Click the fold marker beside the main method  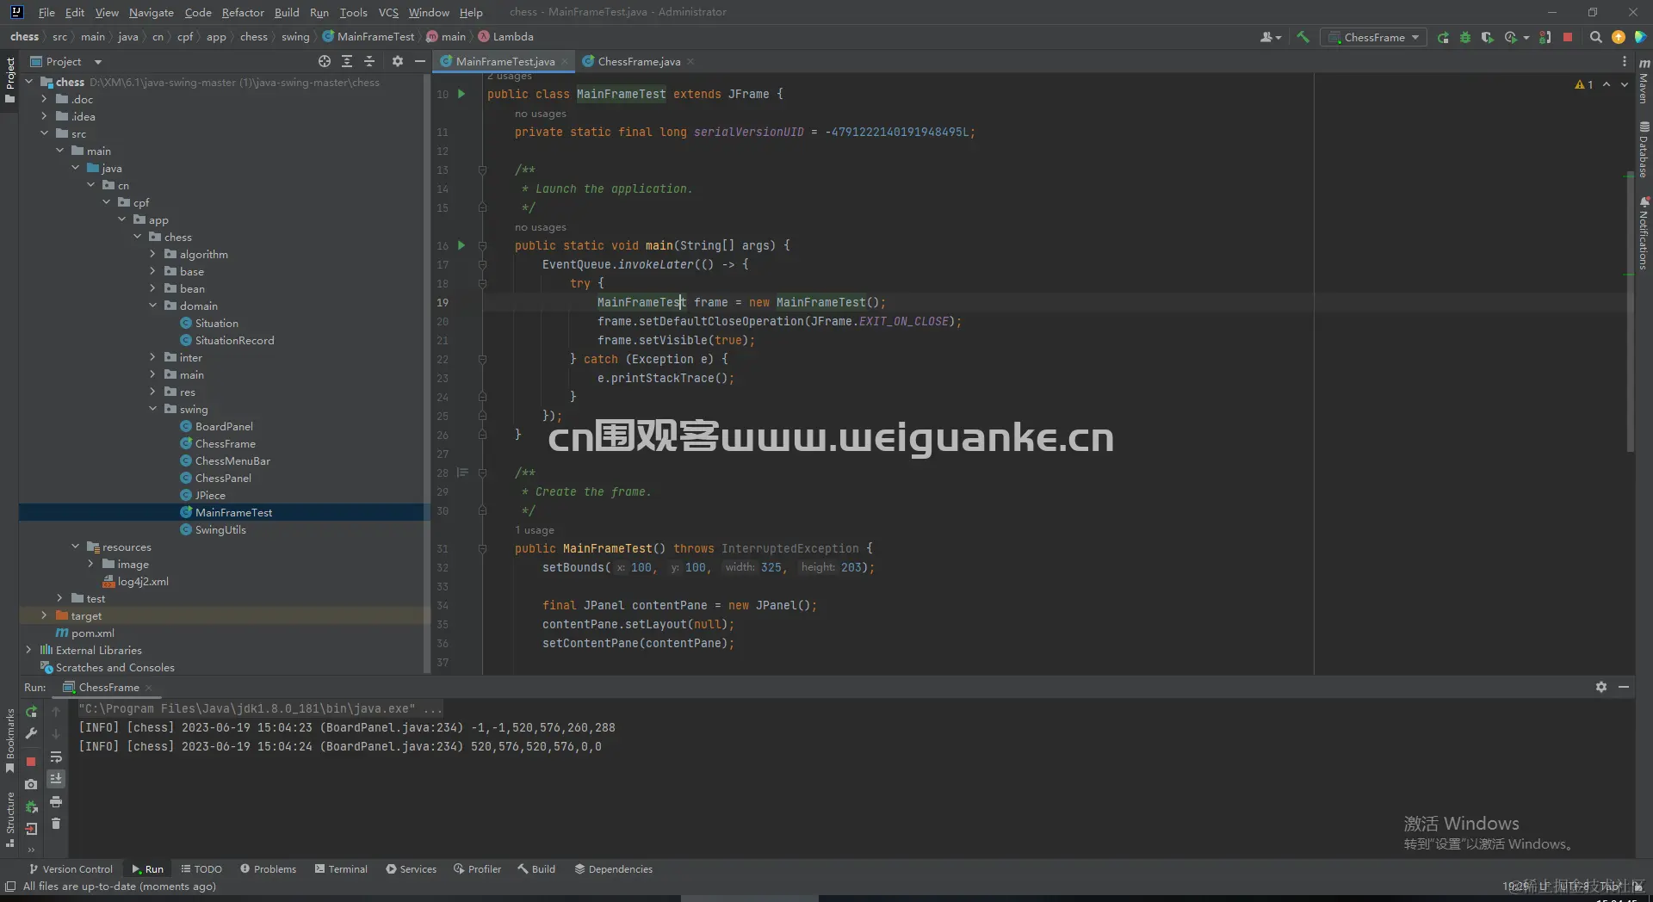click(x=482, y=245)
